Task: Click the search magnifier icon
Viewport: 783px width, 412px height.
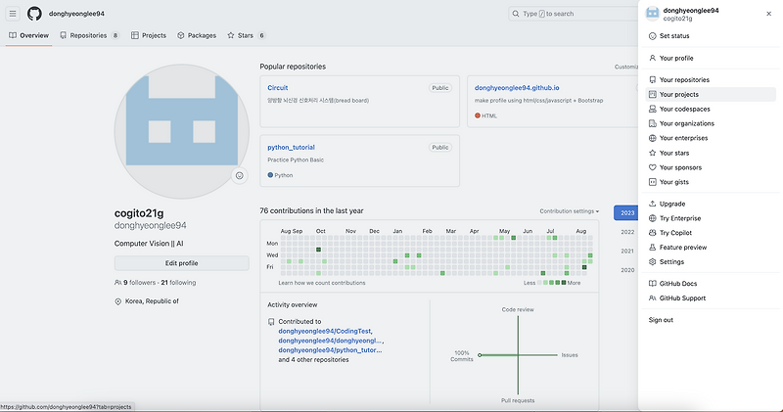Action: tap(516, 14)
